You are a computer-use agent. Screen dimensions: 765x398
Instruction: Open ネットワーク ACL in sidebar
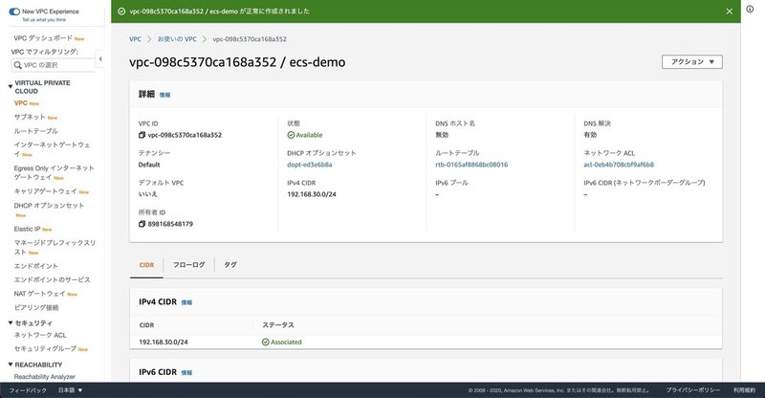coord(40,335)
